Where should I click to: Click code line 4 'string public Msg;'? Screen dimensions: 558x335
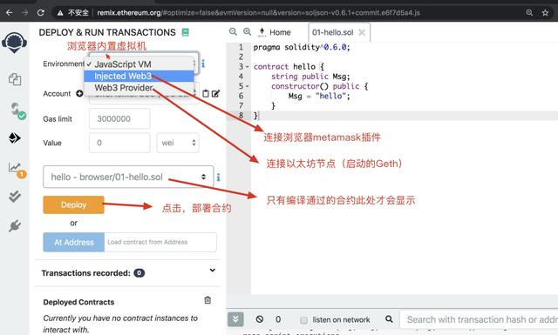[x=310, y=77]
